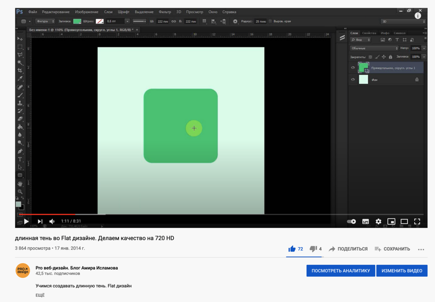Switch to miniplayer mode
The width and height of the screenshot is (435, 302).
(391, 221)
